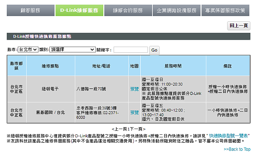The height and width of the screenshot is (159, 260).
Task: Click the 備註 column header
Action: [x=227, y=66]
